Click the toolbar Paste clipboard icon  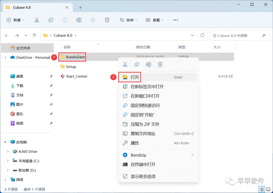pos(65,20)
